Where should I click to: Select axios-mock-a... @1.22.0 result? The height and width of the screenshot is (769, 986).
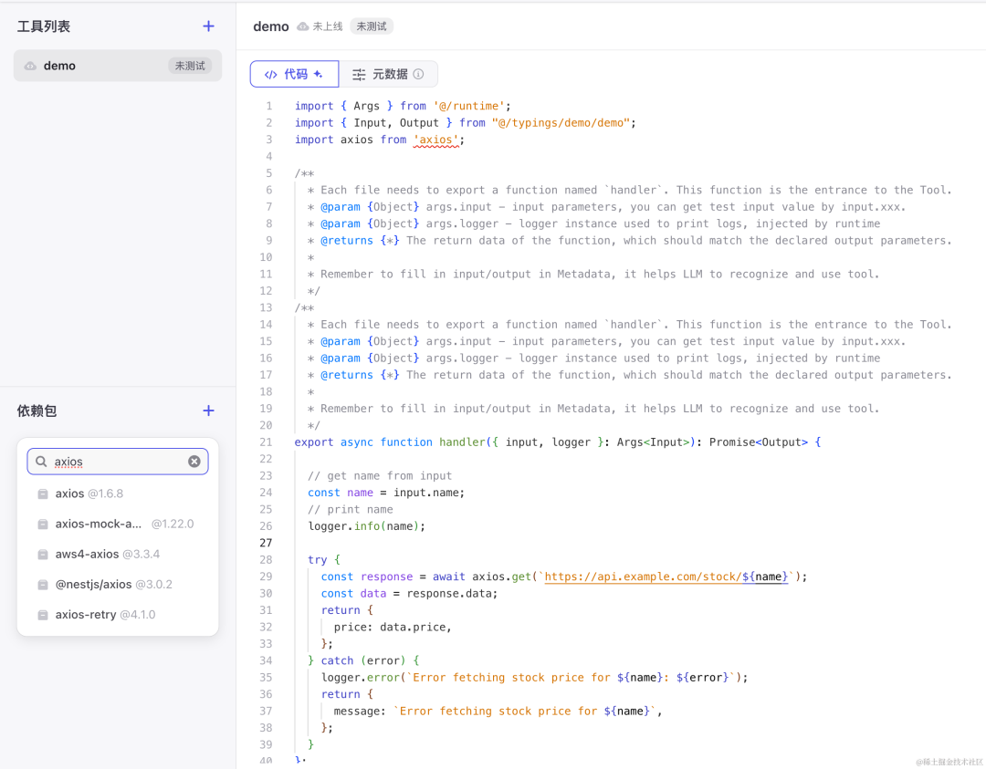coord(118,524)
